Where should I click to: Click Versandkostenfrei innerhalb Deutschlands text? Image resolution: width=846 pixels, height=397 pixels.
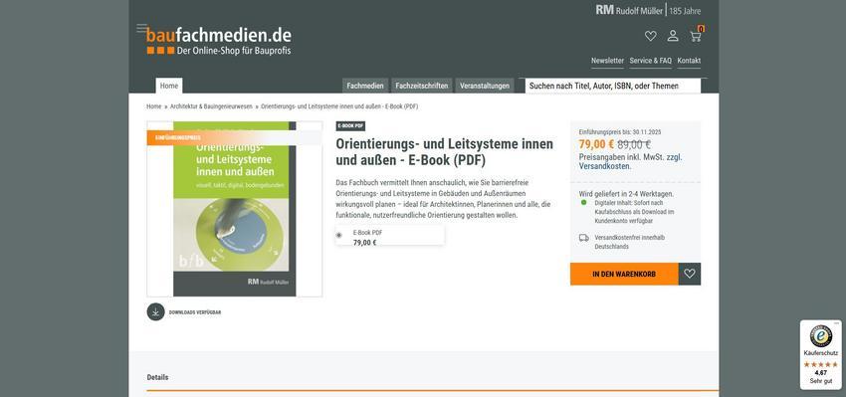click(630, 242)
